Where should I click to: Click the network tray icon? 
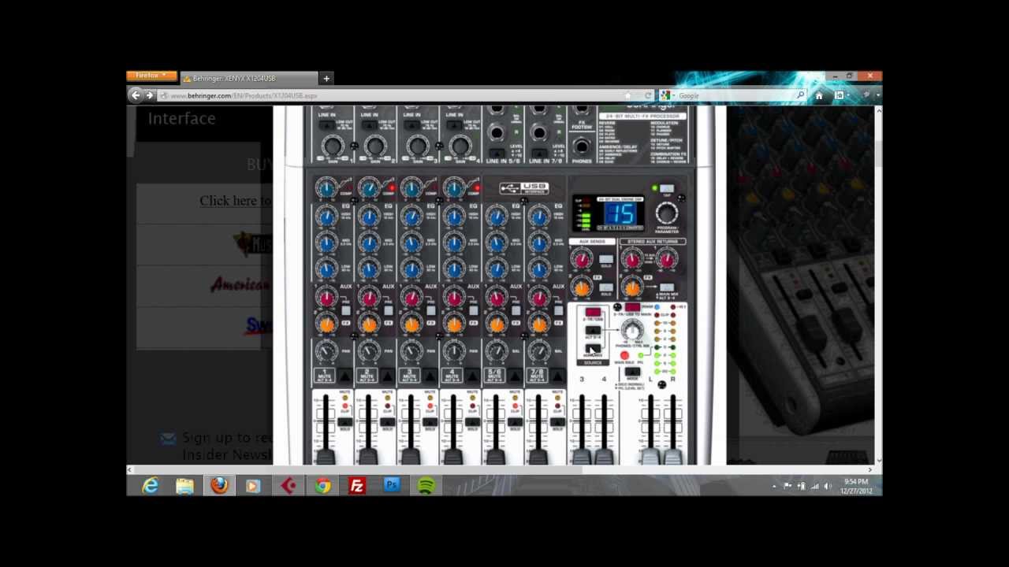(801, 487)
